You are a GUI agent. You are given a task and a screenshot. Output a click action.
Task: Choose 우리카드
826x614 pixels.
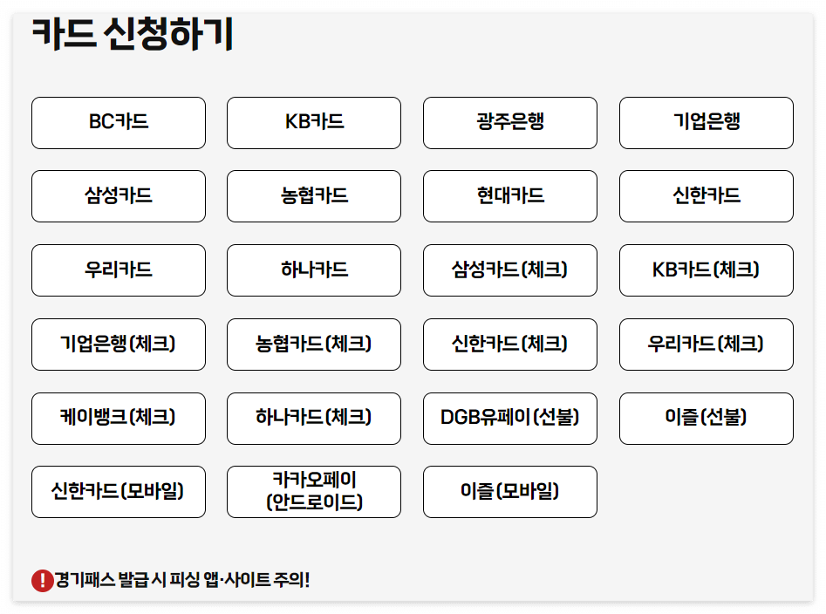(x=118, y=270)
